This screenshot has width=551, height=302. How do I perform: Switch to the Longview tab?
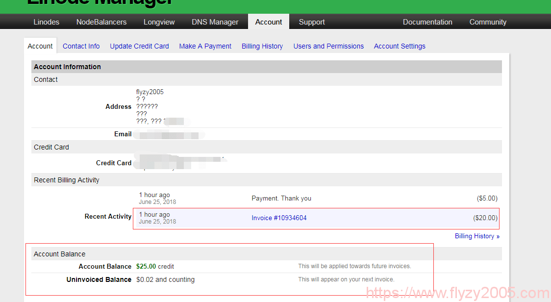pyautogui.click(x=159, y=22)
